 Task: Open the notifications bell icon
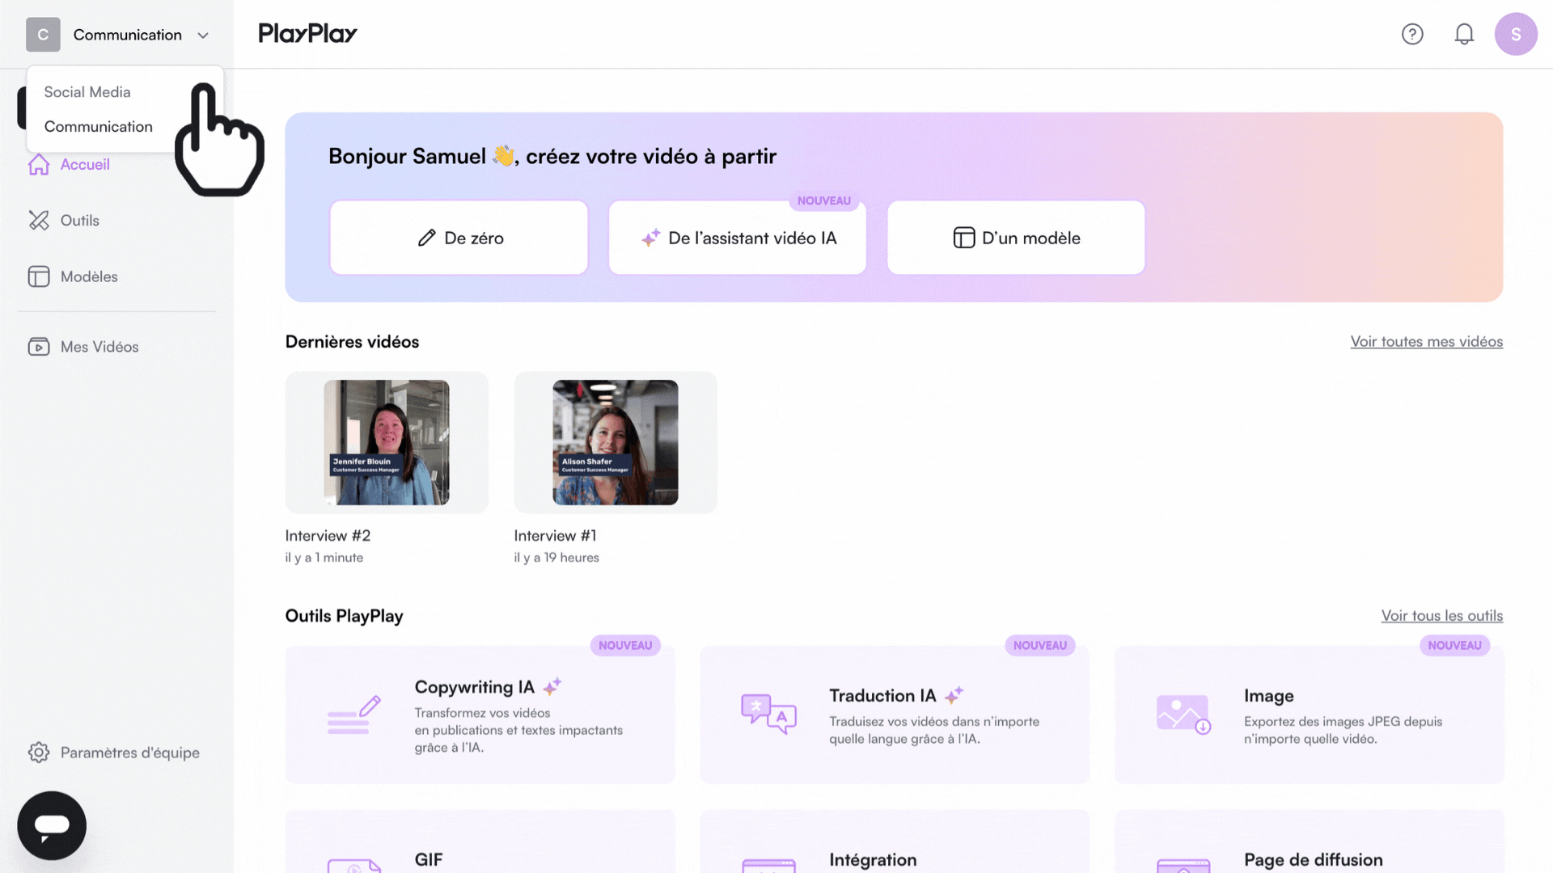click(1464, 34)
